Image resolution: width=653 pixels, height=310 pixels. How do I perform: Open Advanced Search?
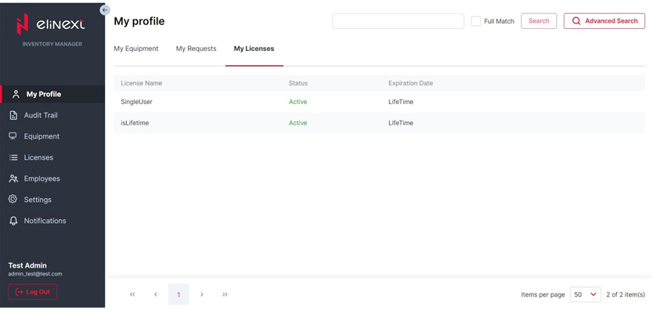pyautogui.click(x=604, y=21)
